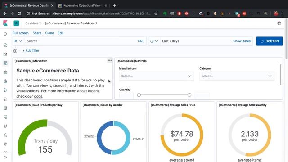Screen dimensions: 288x162
Task: Click the Quantity slider left handle
Action: (139, 95)
